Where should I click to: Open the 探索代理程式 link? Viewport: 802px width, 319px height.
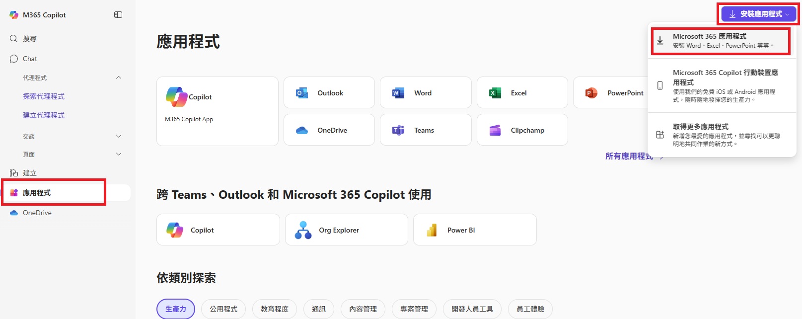coord(44,96)
